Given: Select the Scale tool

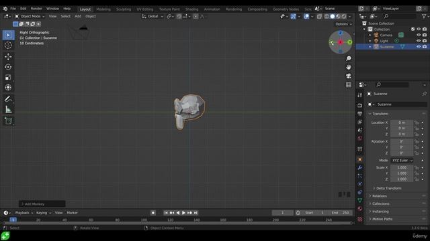Looking at the screenshot, I should click(8, 78).
